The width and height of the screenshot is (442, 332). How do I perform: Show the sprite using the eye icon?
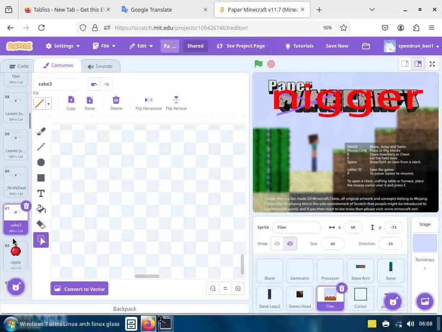click(277, 244)
